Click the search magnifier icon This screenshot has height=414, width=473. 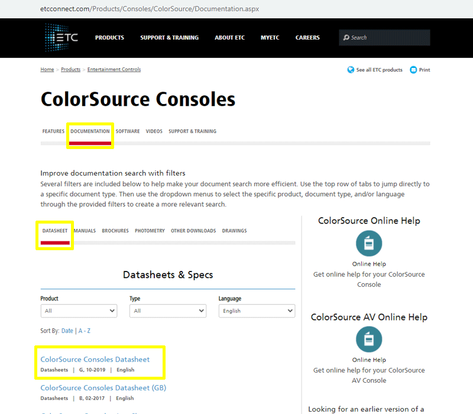346,38
